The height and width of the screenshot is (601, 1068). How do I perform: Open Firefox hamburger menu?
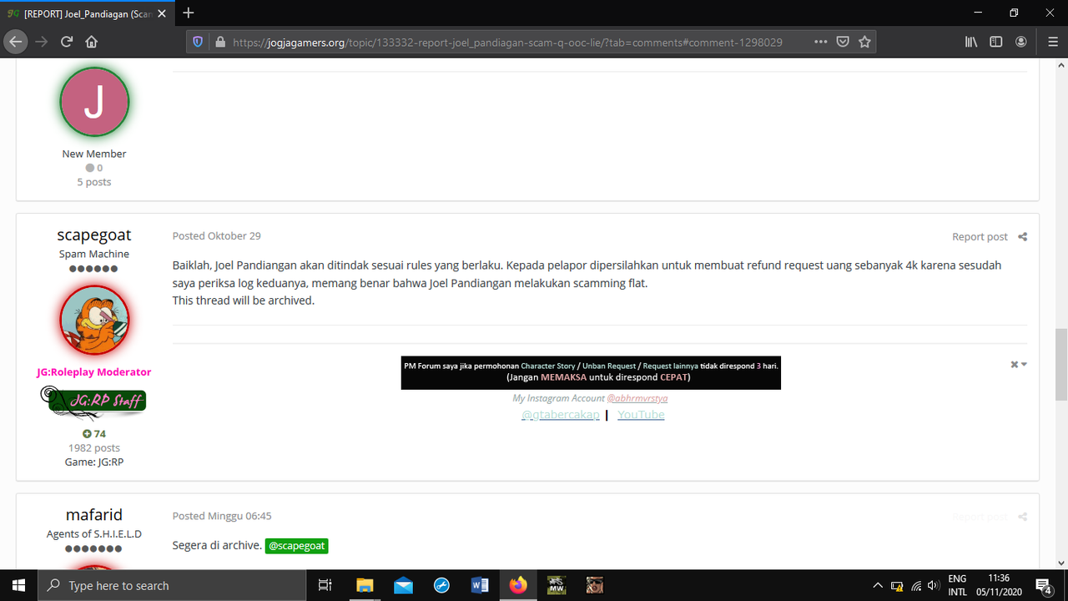[1053, 42]
